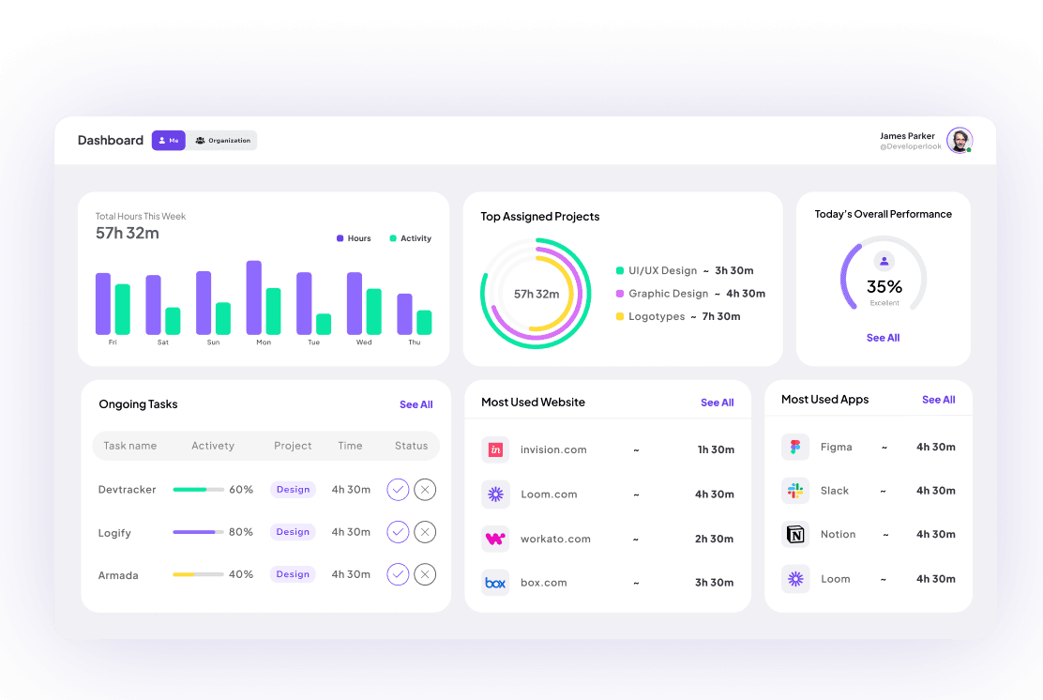Click Devtracker's 60% progress bar
Screen dimensions: 1043x700
197,489
